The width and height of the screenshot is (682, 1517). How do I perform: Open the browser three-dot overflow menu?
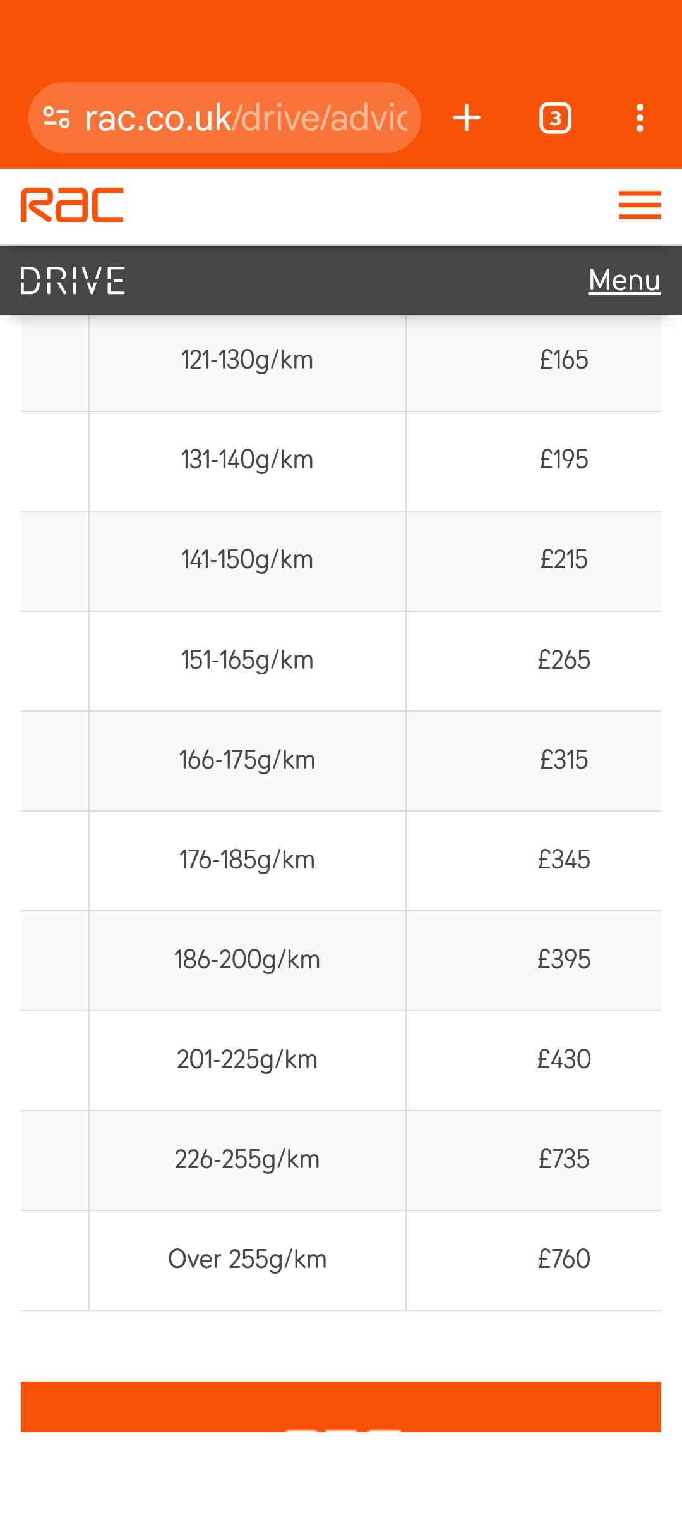(x=640, y=118)
